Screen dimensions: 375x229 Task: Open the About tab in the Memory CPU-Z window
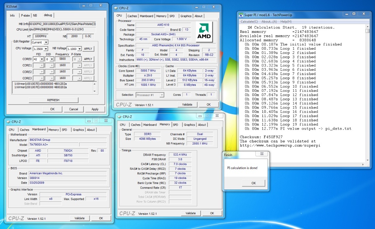point(202,125)
